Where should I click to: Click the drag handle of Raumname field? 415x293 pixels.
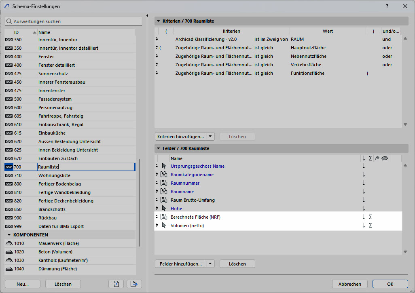pyautogui.click(x=157, y=192)
